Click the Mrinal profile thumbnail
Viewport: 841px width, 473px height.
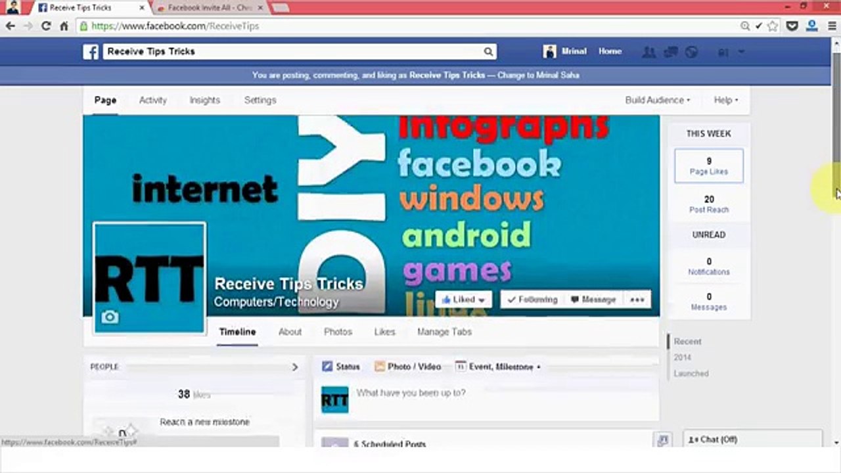[x=549, y=51]
